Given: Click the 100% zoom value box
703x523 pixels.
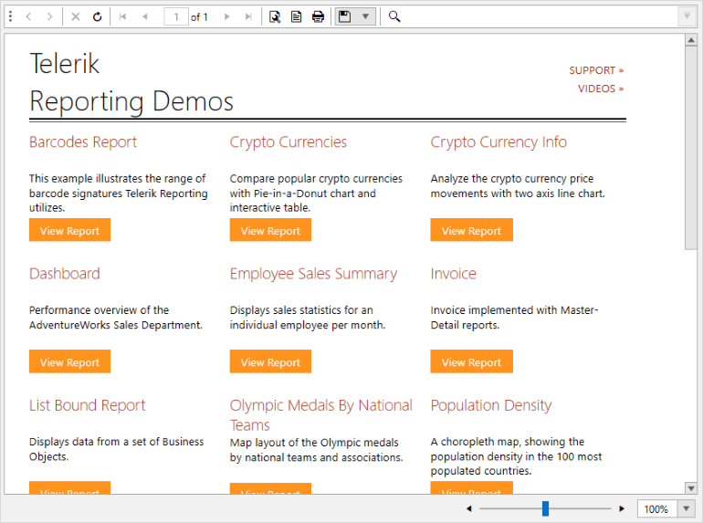Looking at the screenshot, I should pyautogui.click(x=657, y=509).
